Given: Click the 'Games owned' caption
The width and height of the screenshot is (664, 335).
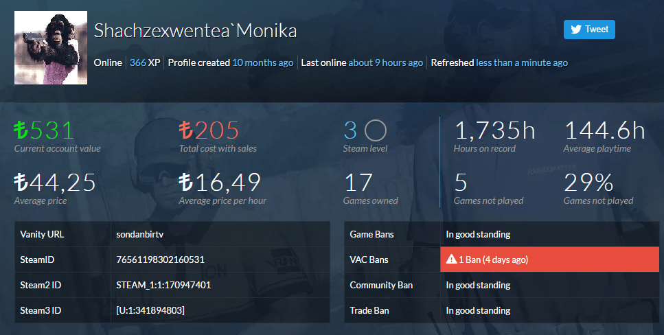Looking at the screenshot, I should point(371,200).
